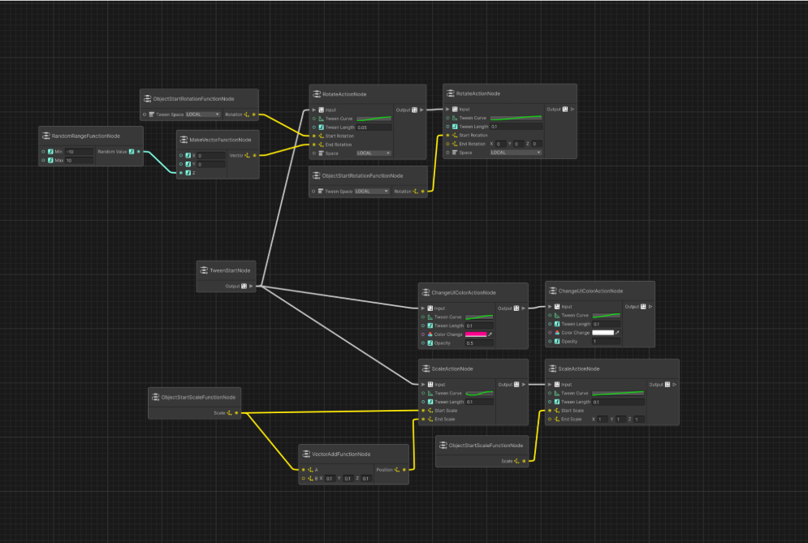Click the RandomRangeFunctionNode header icon
Screen dimensions: 808x543
45,136
